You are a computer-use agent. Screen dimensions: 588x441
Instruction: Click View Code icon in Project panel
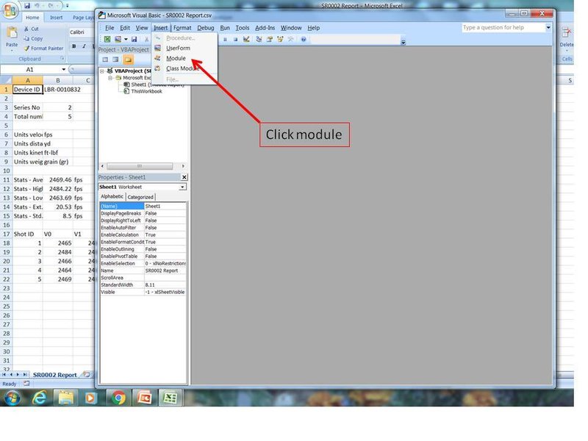[105, 60]
